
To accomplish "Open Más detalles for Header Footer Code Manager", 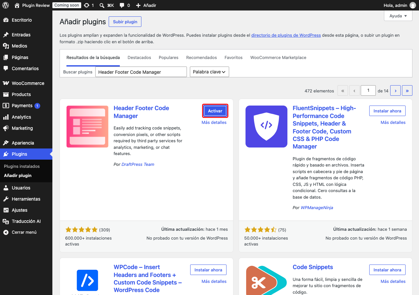I will coord(214,123).
